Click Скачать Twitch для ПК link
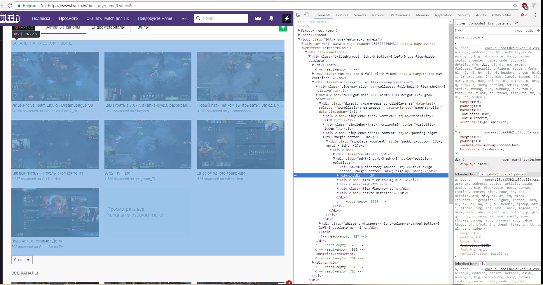This screenshot has width=543, height=285. [108, 18]
